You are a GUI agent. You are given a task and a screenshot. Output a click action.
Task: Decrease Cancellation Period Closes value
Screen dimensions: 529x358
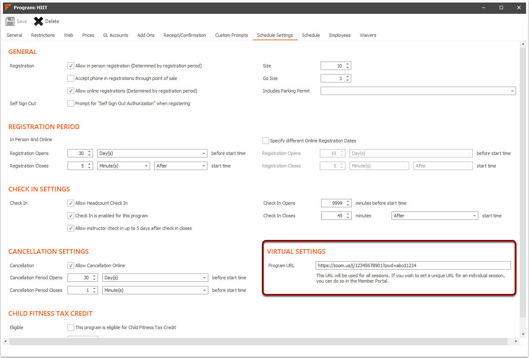click(95, 292)
